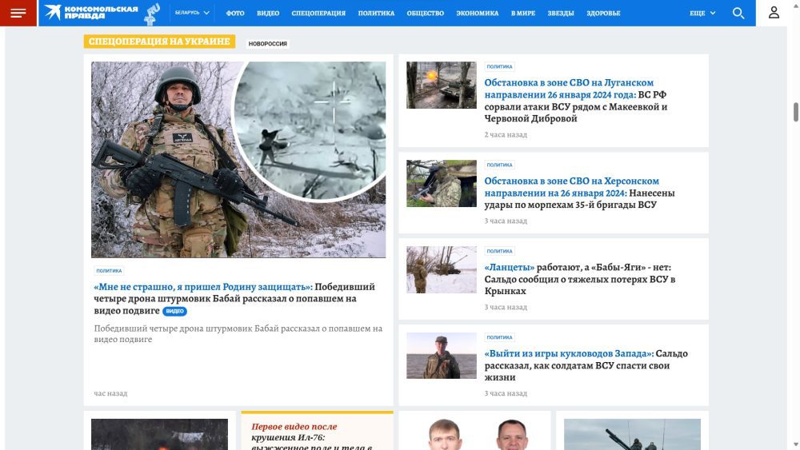Open the Luhansk direction article headline
Viewport: 800px width, 450px height.
(569, 88)
